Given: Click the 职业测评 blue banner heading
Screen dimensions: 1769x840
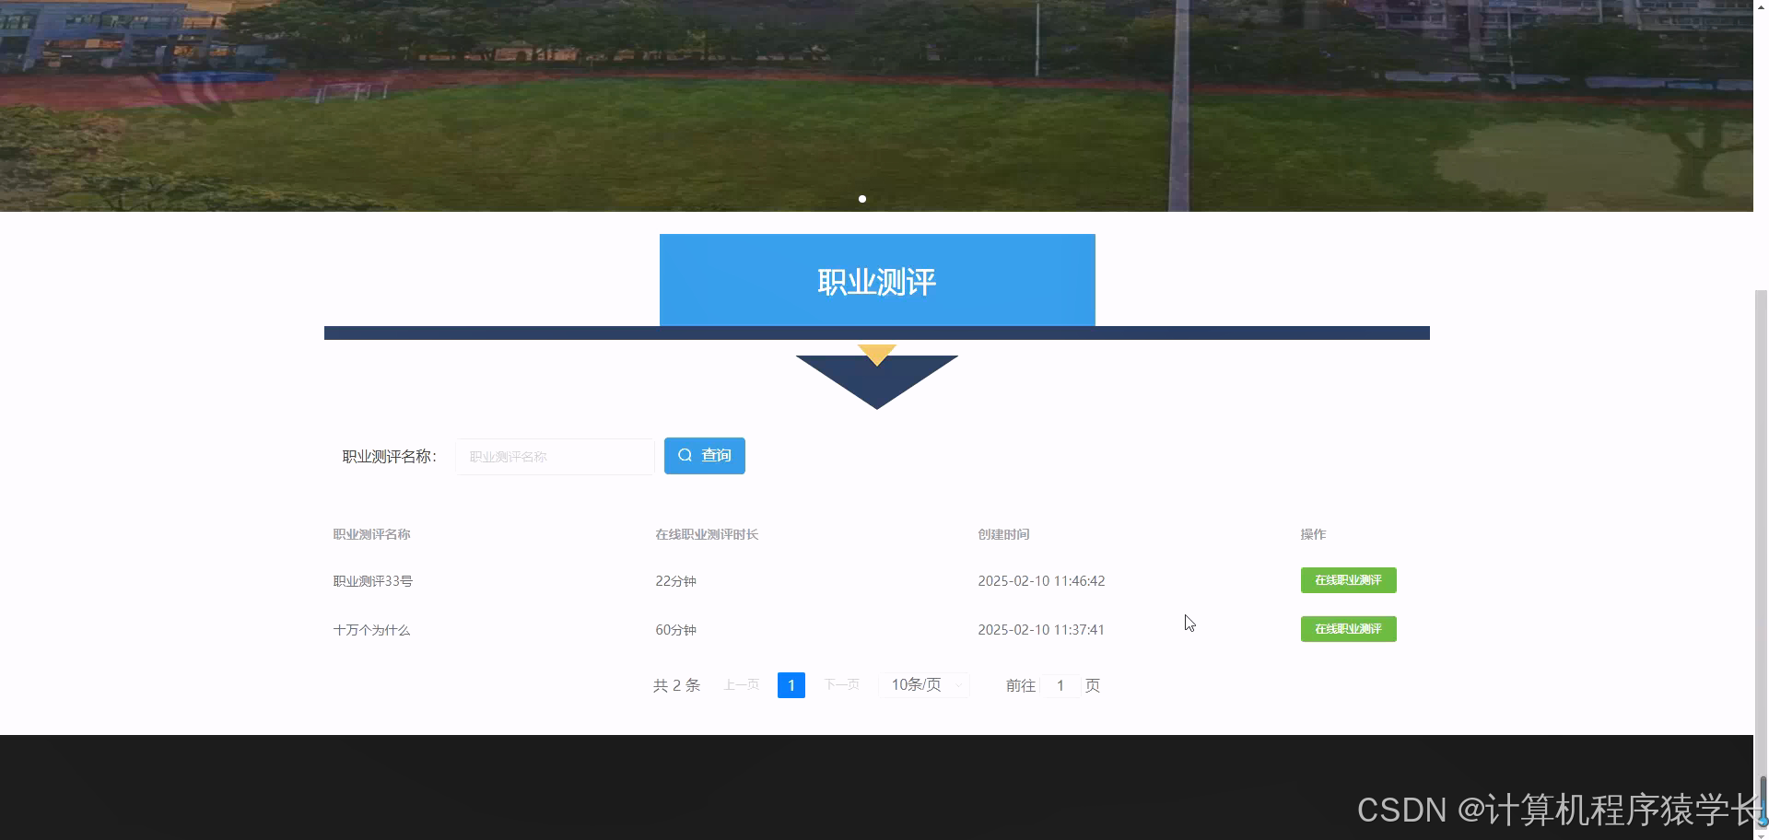Looking at the screenshot, I should (x=876, y=280).
